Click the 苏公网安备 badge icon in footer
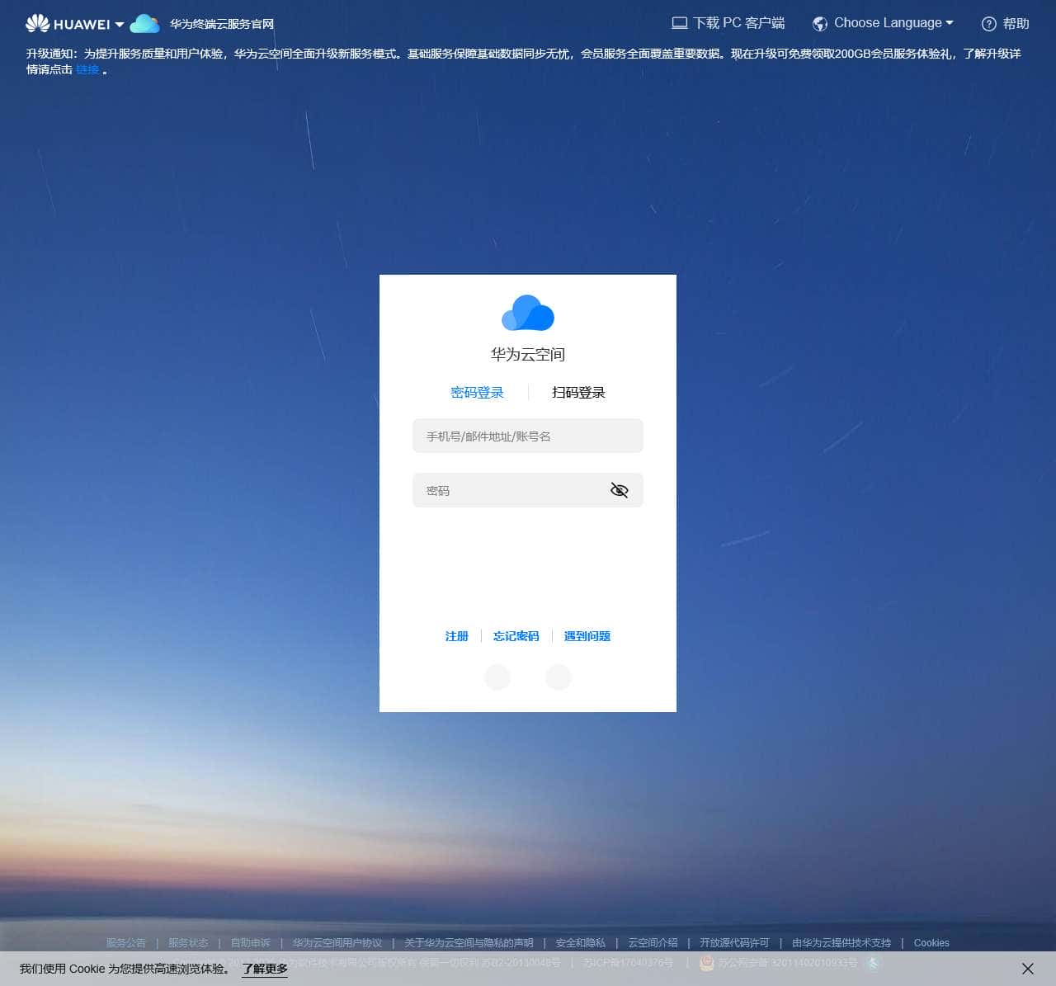This screenshot has height=986, width=1056. (x=706, y=963)
